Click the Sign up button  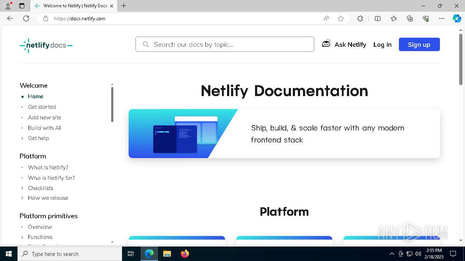point(419,44)
